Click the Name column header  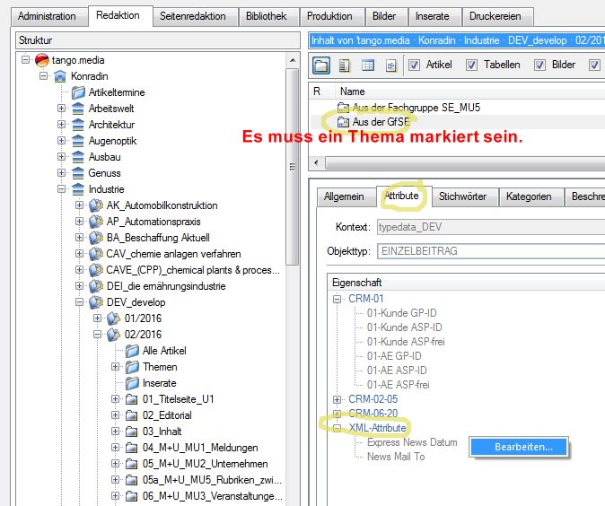point(353,92)
